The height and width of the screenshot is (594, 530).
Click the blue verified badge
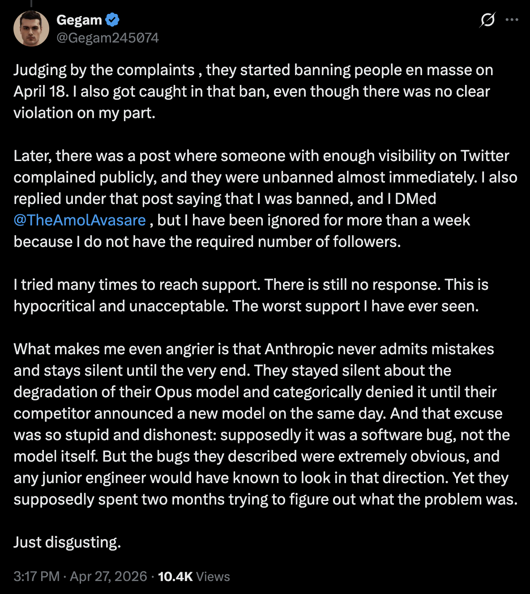coord(112,20)
